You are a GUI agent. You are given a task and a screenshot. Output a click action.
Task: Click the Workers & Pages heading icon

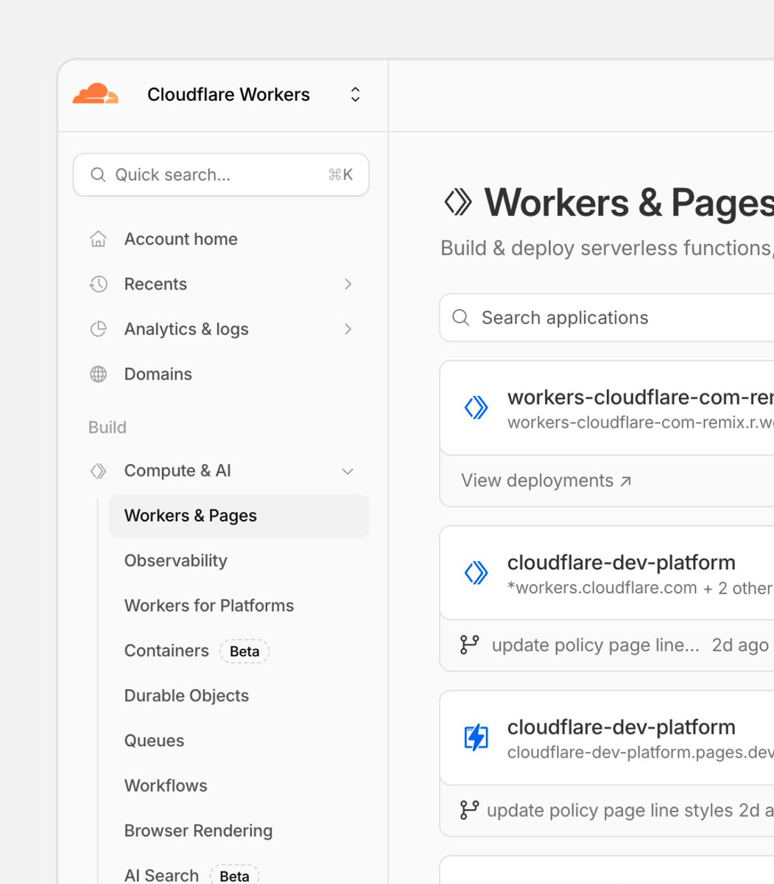(457, 203)
